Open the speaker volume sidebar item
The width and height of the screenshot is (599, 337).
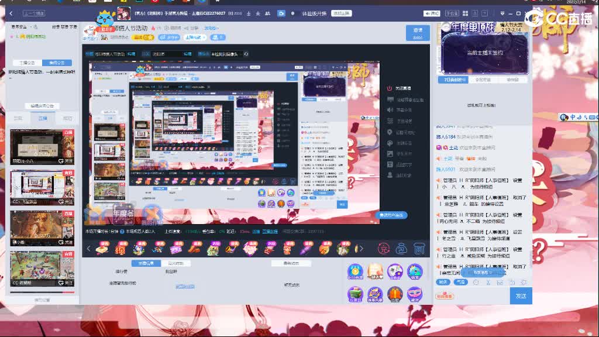tap(390, 110)
